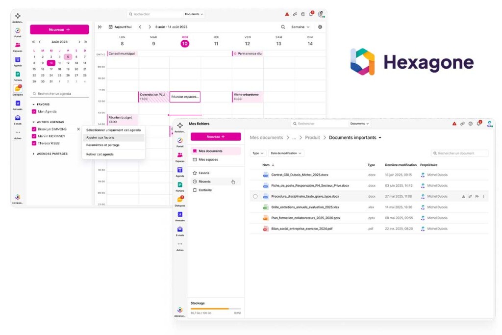This screenshot has height=335, width=502.
Task: Open E-mails in agenda window sidebar
Action: (18, 118)
